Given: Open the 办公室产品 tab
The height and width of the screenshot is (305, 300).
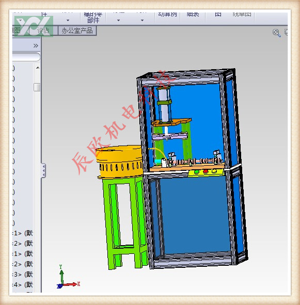Looking at the screenshot, I should (77, 31).
